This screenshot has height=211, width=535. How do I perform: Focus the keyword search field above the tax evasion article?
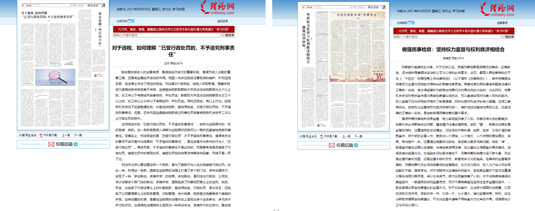coord(167,35)
